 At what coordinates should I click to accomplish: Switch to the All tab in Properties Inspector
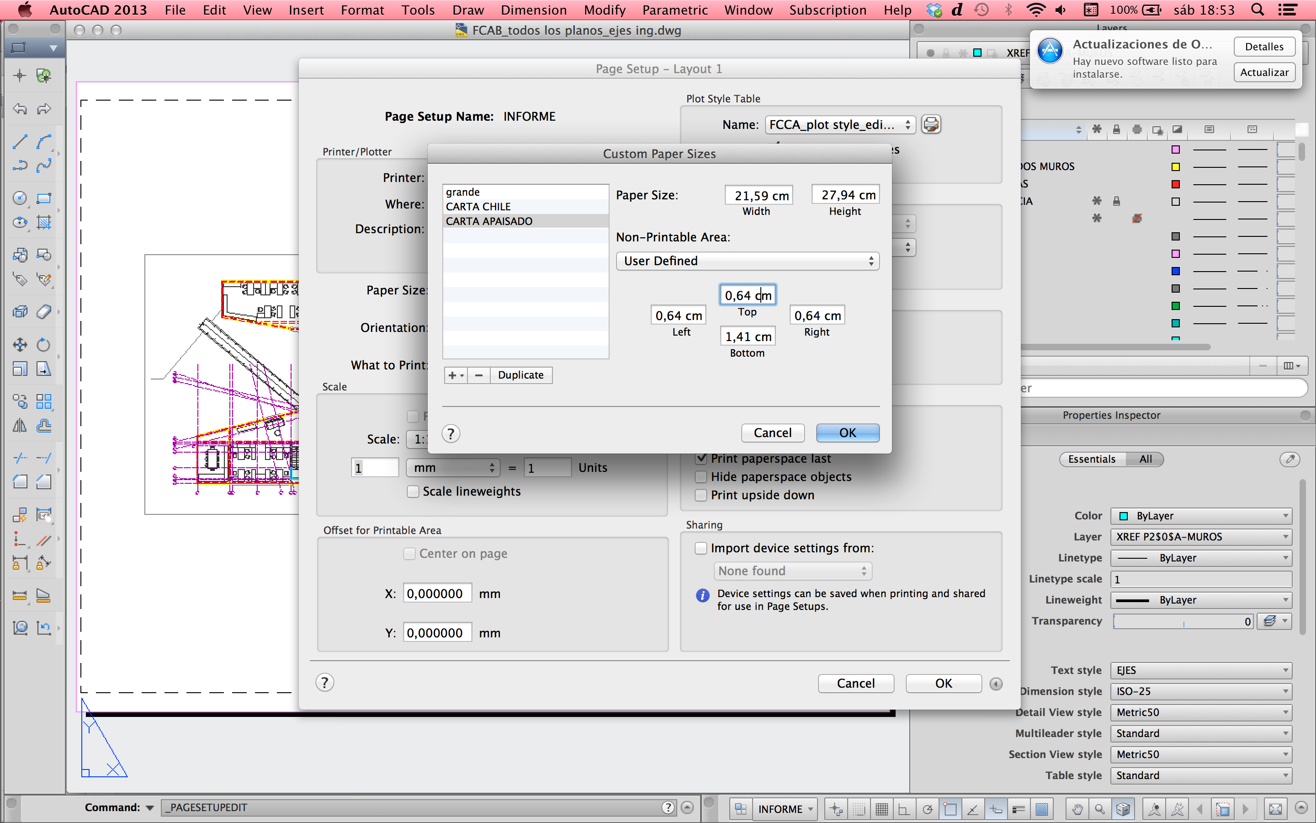pyautogui.click(x=1145, y=459)
